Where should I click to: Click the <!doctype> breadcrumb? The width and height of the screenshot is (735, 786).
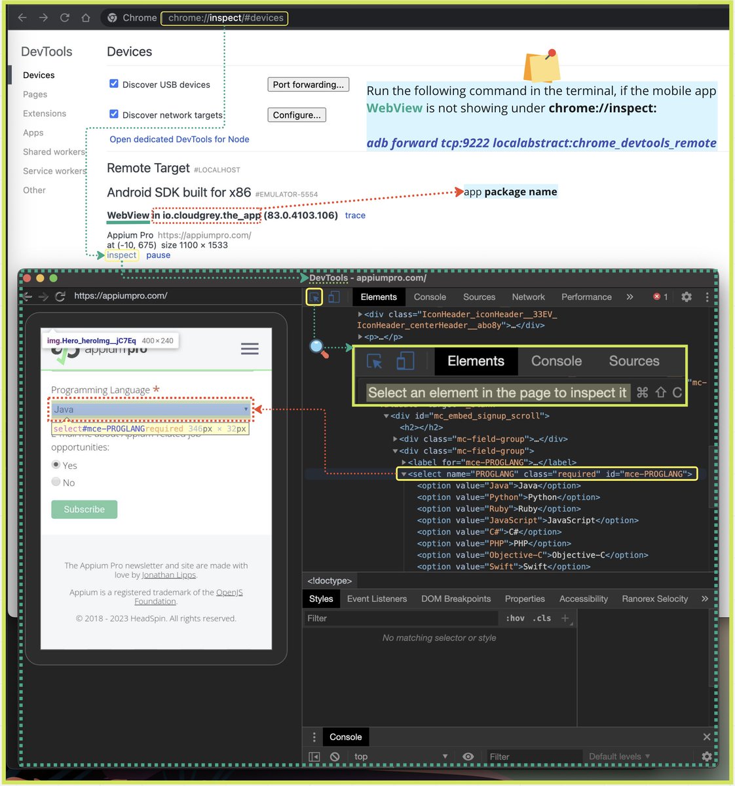[330, 581]
